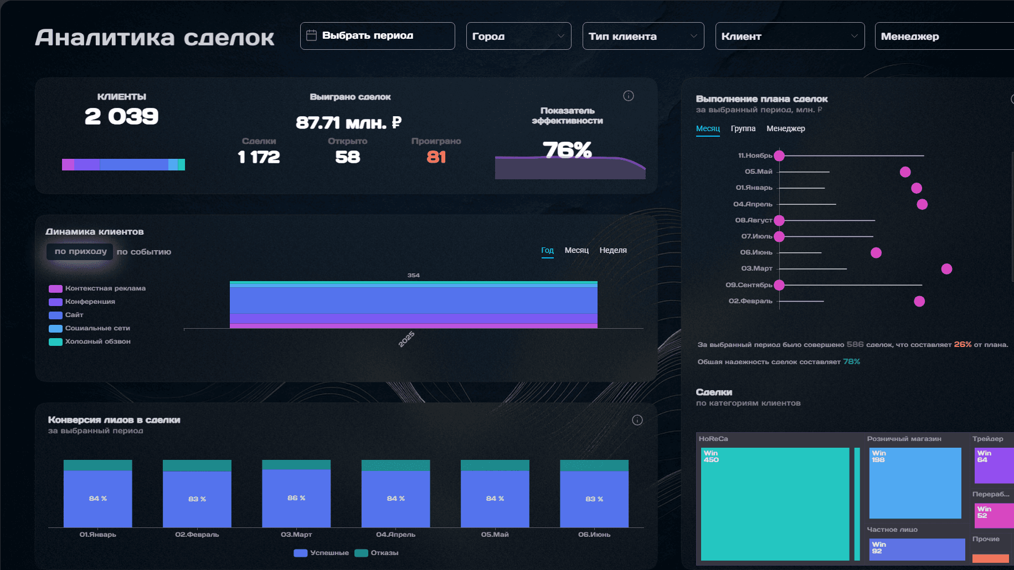Image resolution: width=1014 pixels, height=570 pixels.
Task: Click the Выбрать период button
Action: coord(377,36)
